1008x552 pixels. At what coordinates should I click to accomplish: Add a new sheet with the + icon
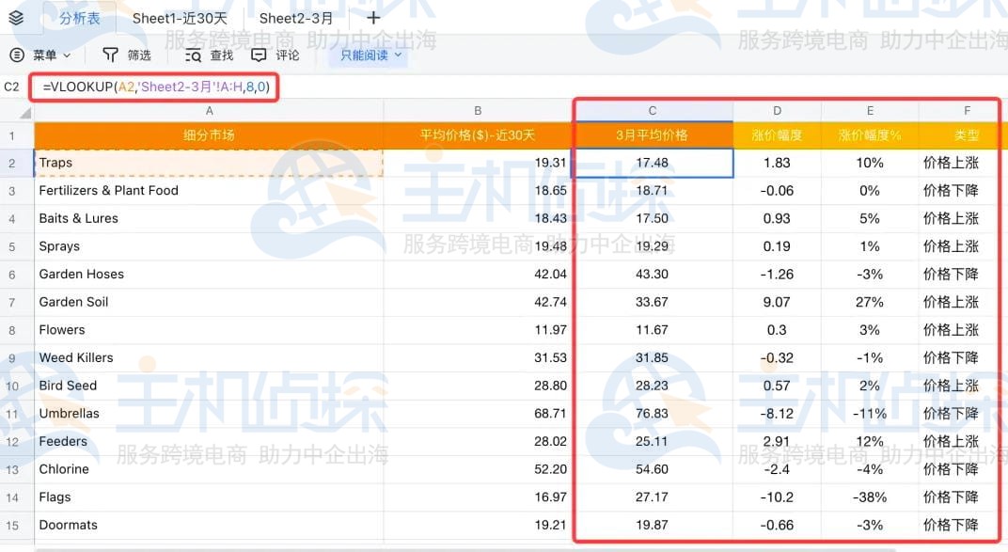coord(372,17)
